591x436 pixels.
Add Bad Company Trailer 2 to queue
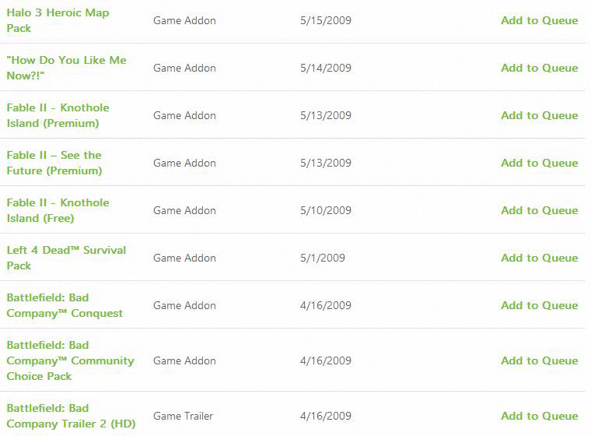(x=540, y=416)
